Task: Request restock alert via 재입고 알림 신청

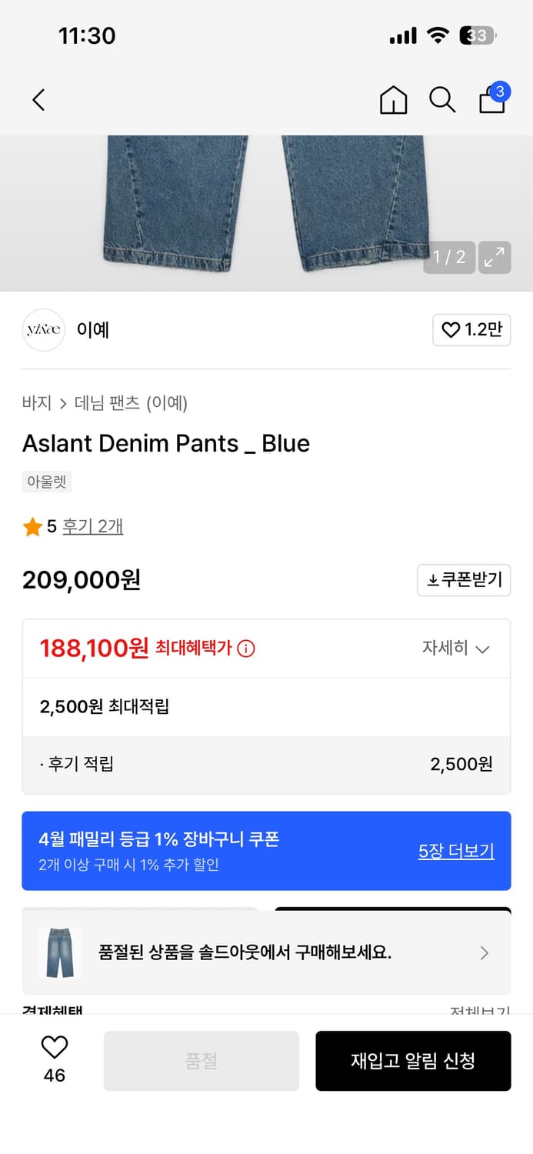Action: click(413, 1061)
